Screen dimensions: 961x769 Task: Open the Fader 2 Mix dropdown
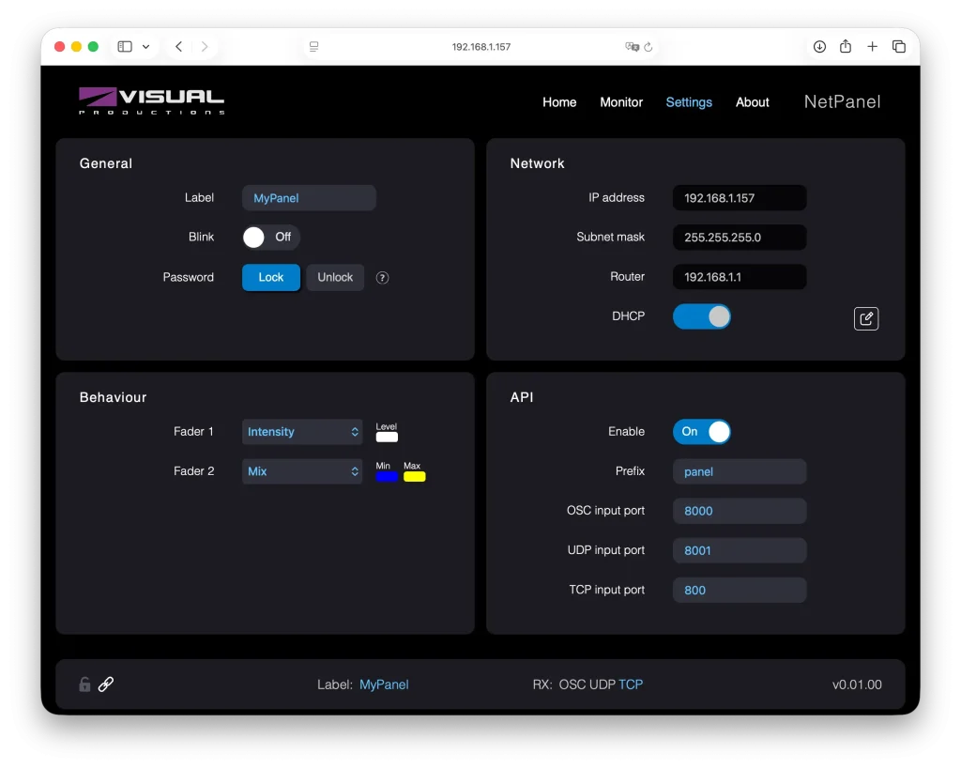[x=302, y=471]
